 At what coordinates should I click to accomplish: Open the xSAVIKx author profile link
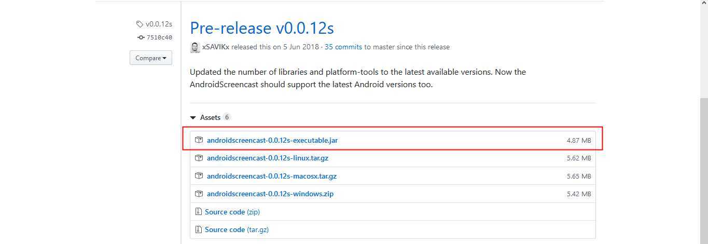[x=216, y=47]
